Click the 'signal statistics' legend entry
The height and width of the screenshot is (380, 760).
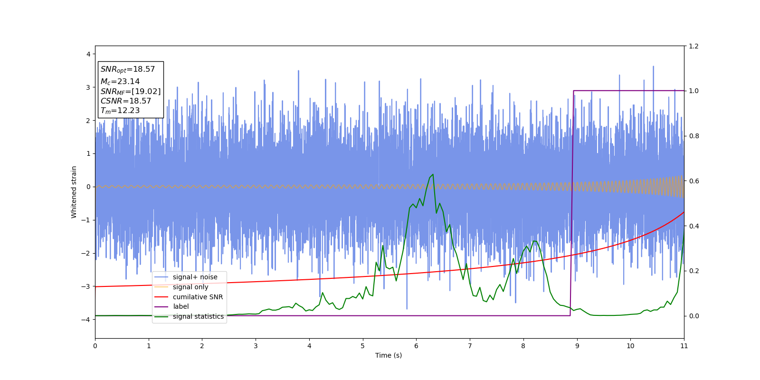point(189,316)
